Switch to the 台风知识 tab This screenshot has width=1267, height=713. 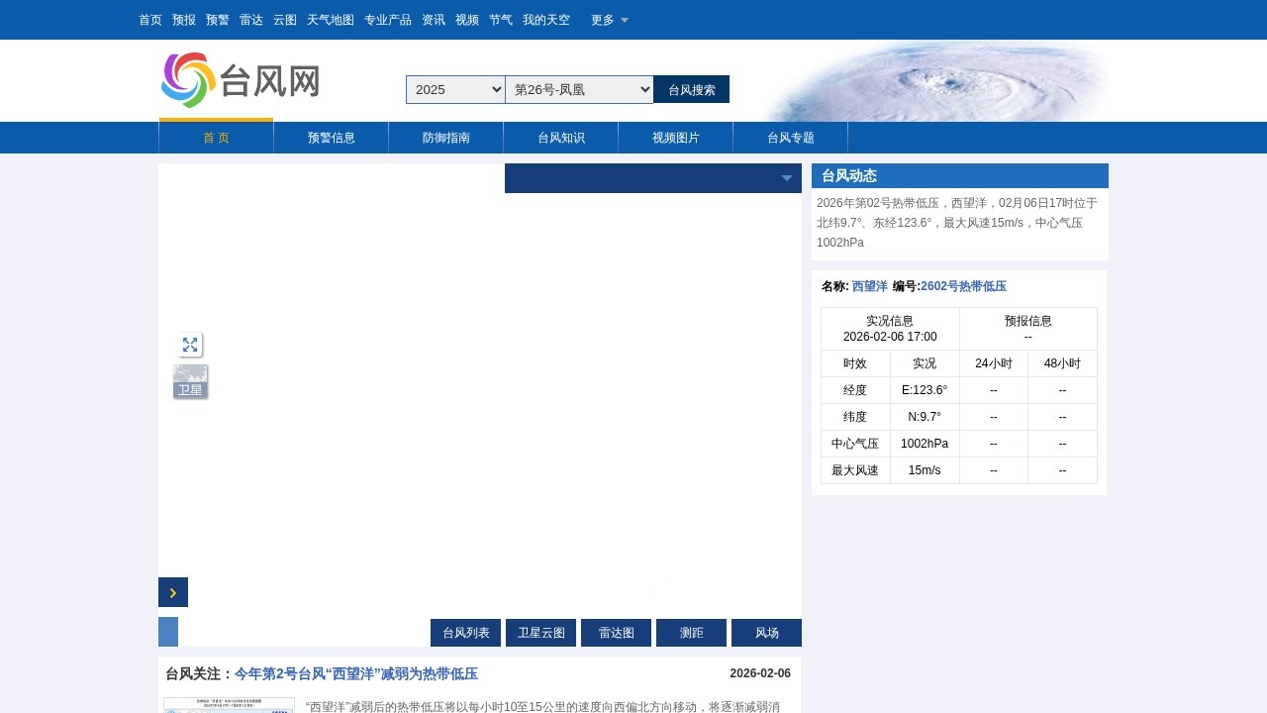pos(559,138)
